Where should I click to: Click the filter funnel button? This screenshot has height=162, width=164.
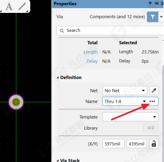click(x=152, y=17)
